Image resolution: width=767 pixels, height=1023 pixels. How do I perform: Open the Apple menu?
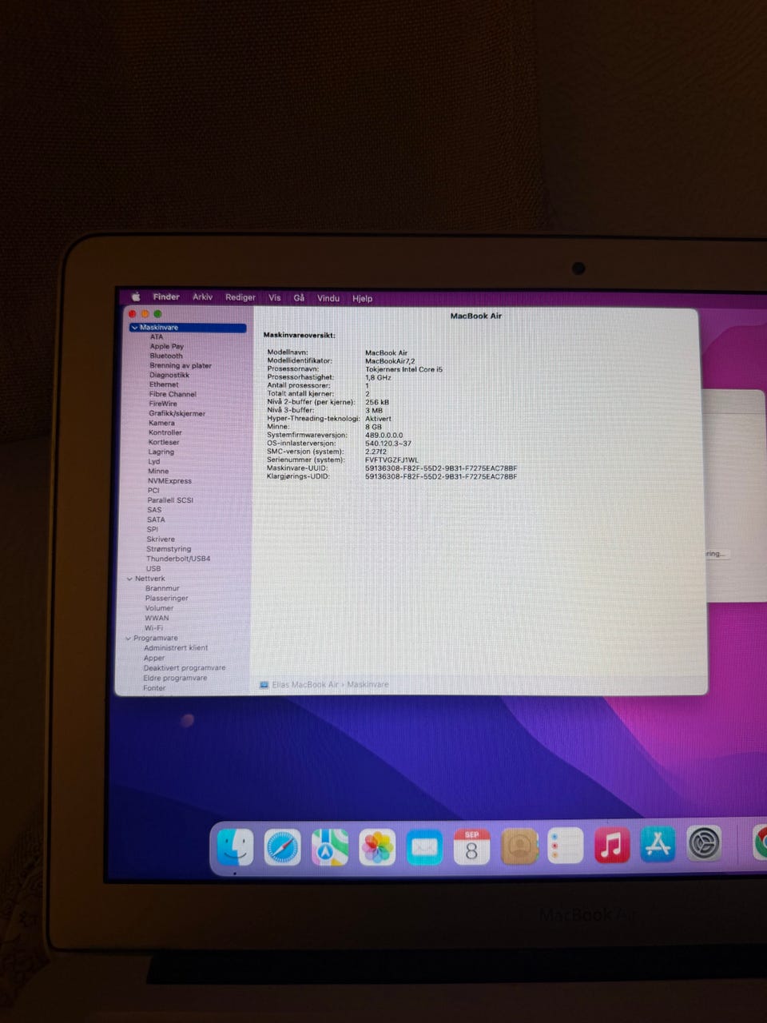pyautogui.click(x=136, y=297)
